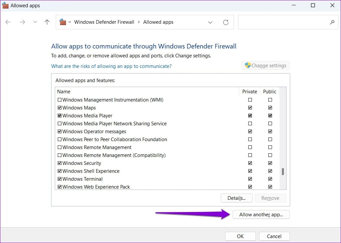The width and height of the screenshot is (341, 243).
Task: Uncheck Windows Shell Experience name checkbox
Action: pos(59,171)
